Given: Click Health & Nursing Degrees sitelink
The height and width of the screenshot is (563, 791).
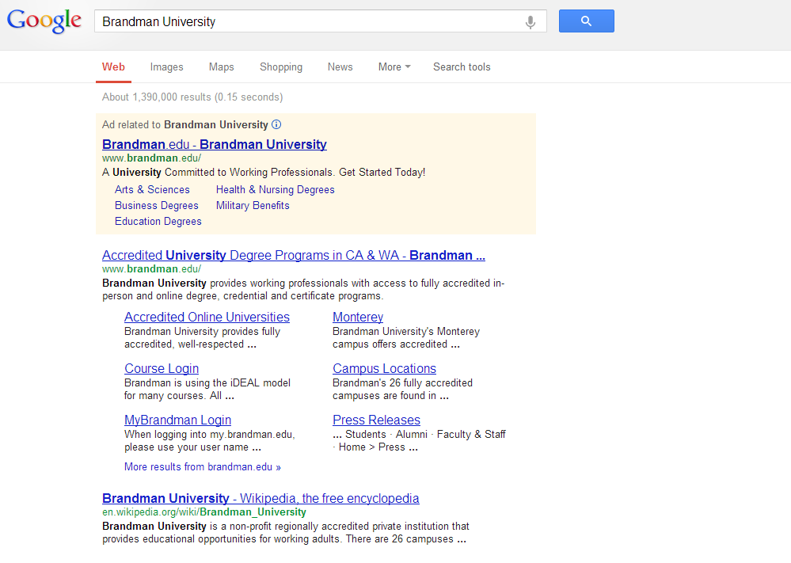Looking at the screenshot, I should pos(276,190).
